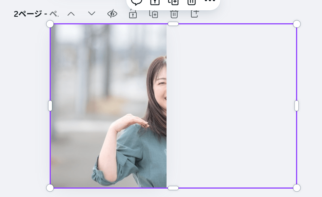Image resolution: width=322 pixels, height=197 pixels.
Task: Click the top-left corner resize handle
Action: 50,24
